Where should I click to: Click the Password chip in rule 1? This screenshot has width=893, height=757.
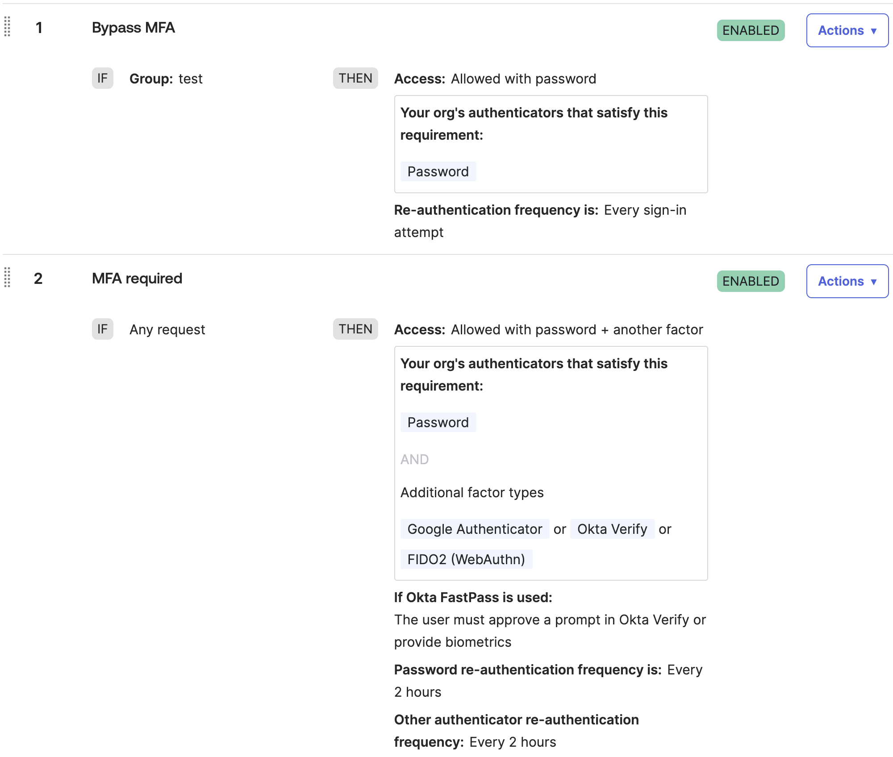[438, 172]
